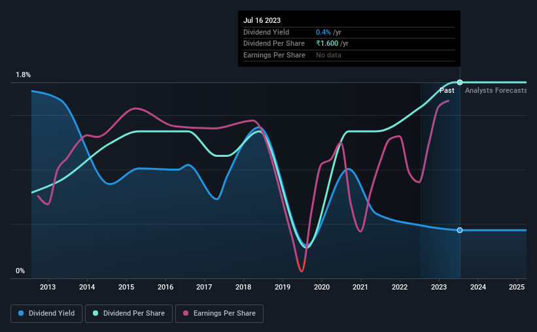Click the 2021 x-axis label

coord(360,287)
